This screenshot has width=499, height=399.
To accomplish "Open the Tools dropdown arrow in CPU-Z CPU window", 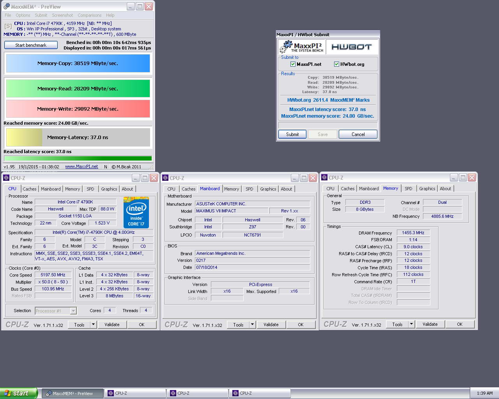I will click(93, 325).
